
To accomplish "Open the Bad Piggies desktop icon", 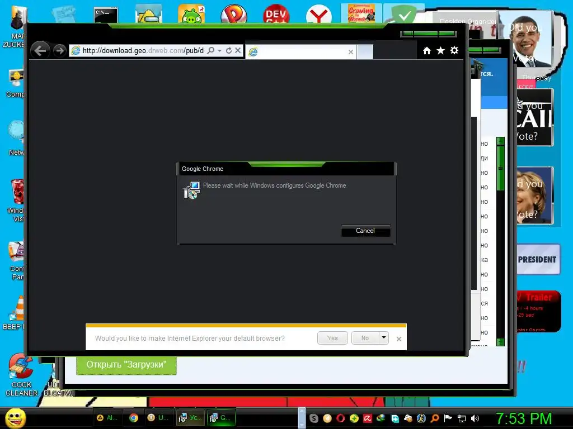I will pos(191,15).
